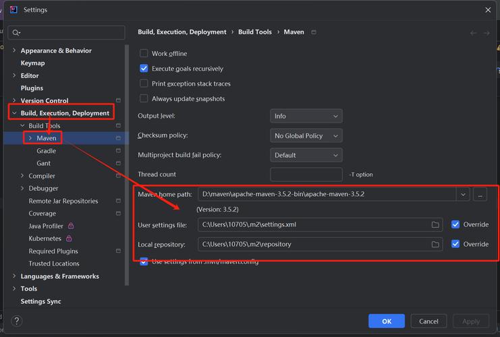Click the lock icon beside Kubernetes
The width and height of the screenshot is (500, 337).
coord(69,239)
